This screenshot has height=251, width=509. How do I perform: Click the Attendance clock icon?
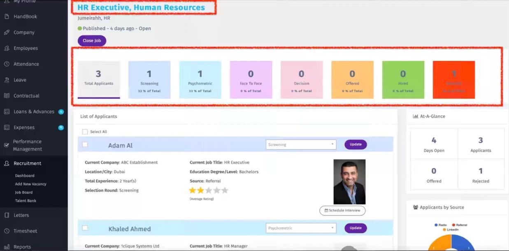click(x=7, y=64)
